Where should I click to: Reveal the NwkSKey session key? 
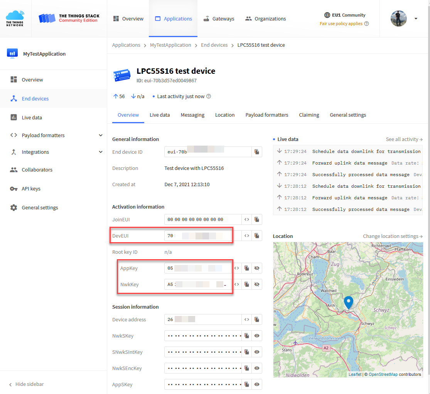coord(257,336)
